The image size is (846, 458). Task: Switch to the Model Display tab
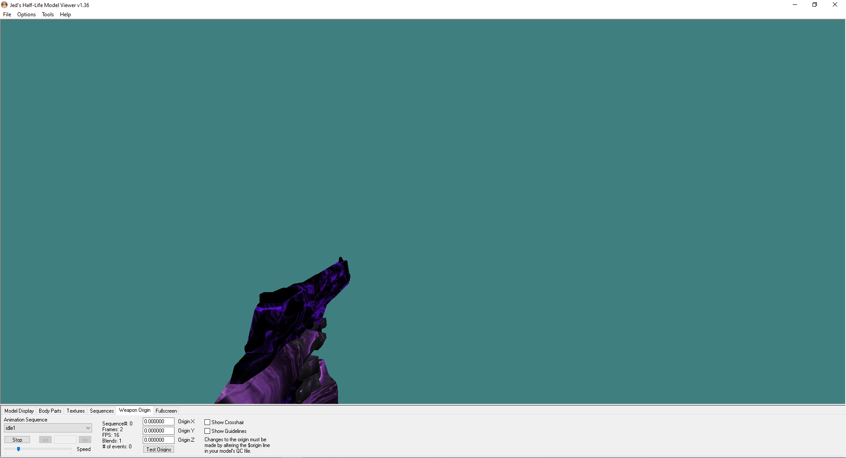[x=19, y=411]
